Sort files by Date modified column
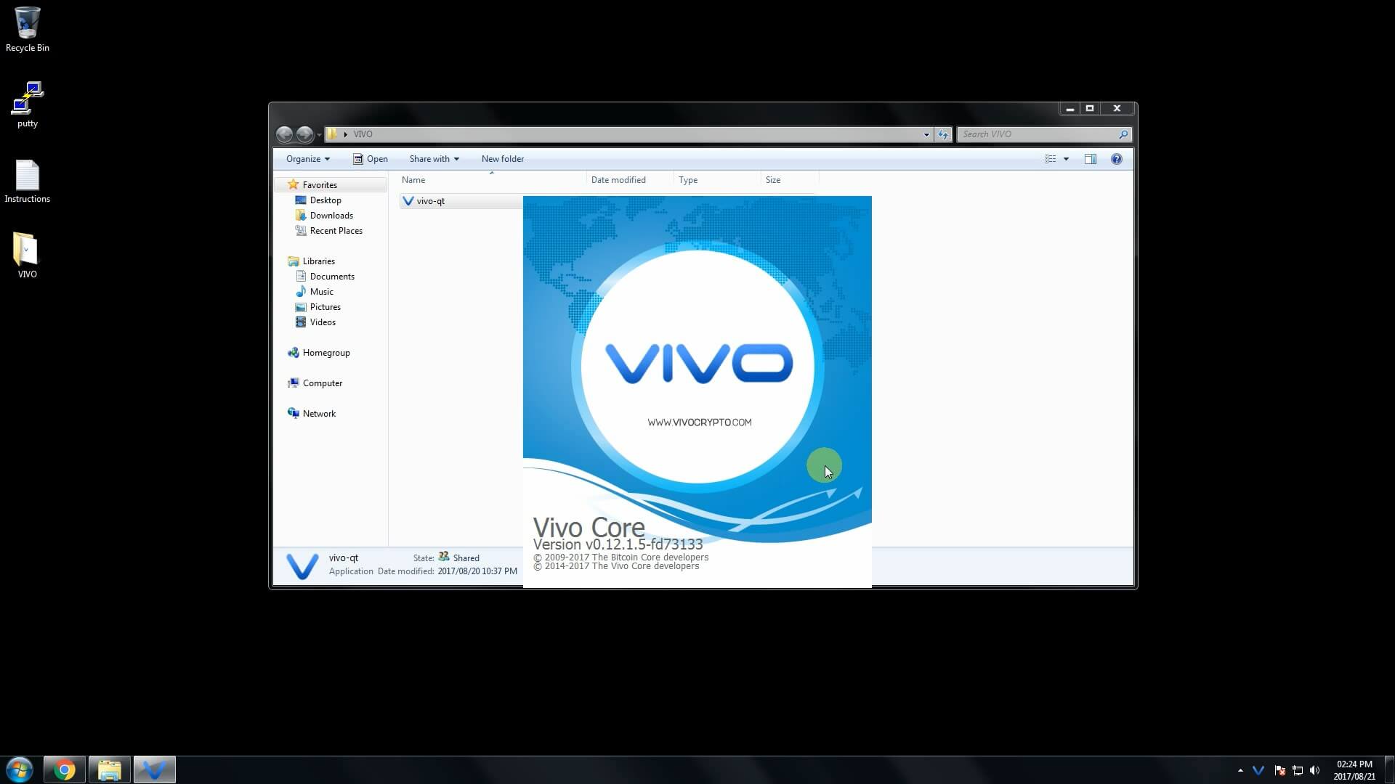 tap(618, 179)
